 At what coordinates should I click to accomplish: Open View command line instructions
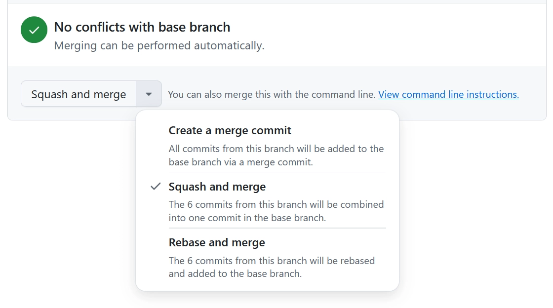[x=448, y=94]
